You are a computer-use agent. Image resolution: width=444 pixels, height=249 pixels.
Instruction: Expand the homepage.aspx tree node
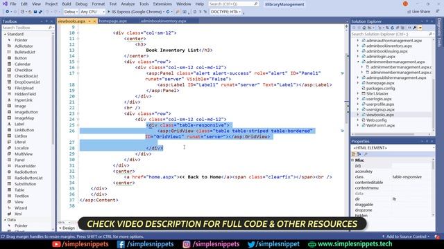[x=358, y=83]
